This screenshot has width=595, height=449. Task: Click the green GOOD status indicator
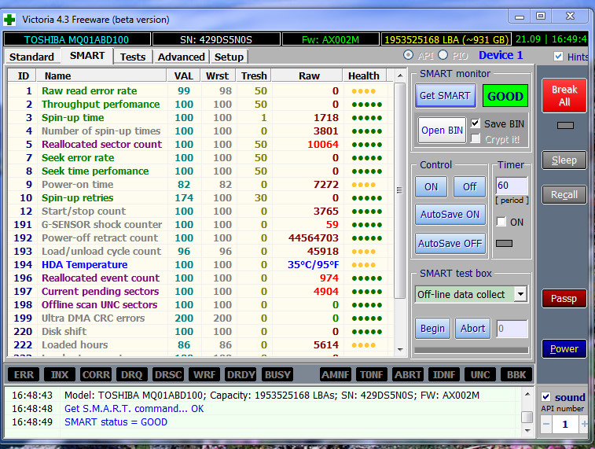click(505, 96)
